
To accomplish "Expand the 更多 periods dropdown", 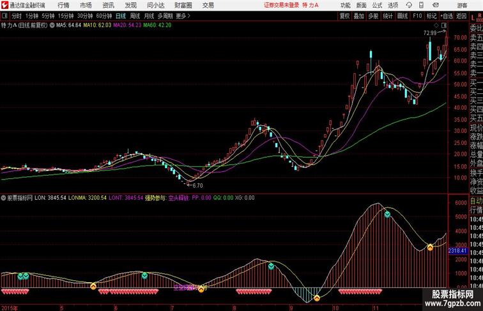I will click(183, 16).
